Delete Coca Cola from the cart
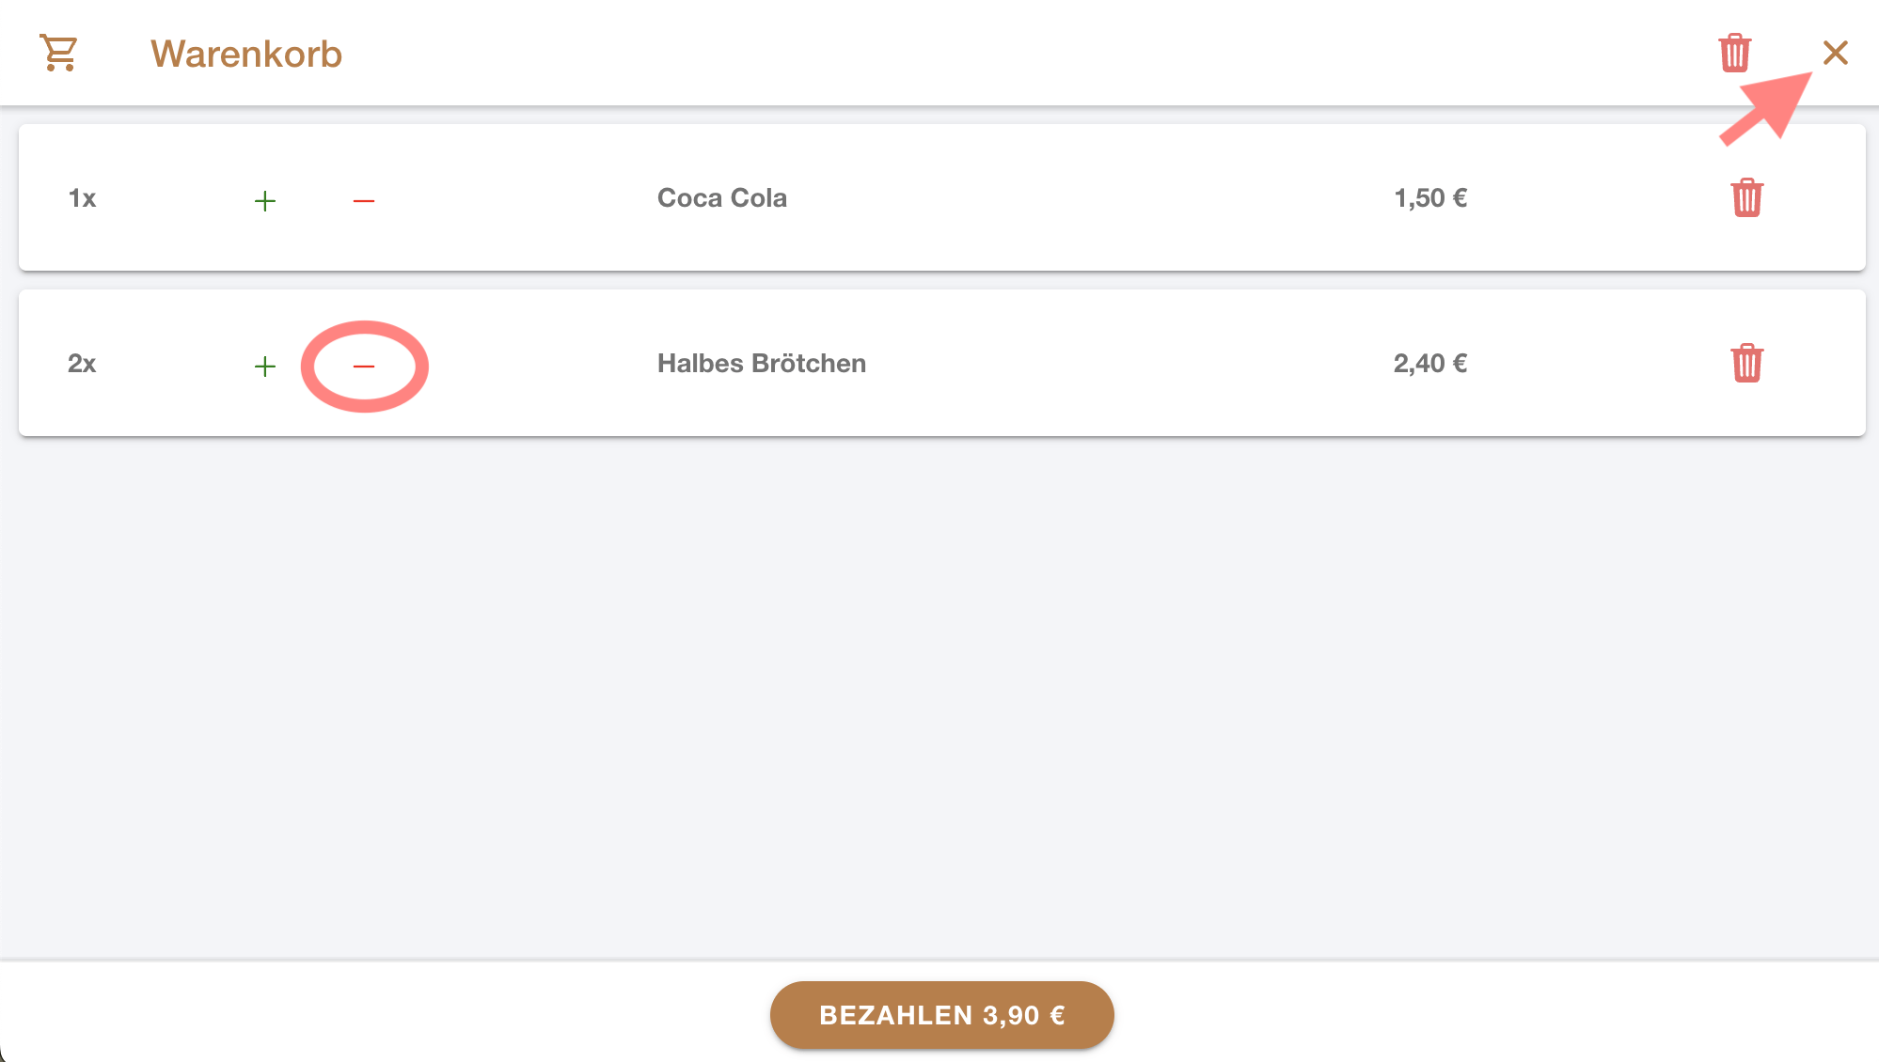 1746,198
